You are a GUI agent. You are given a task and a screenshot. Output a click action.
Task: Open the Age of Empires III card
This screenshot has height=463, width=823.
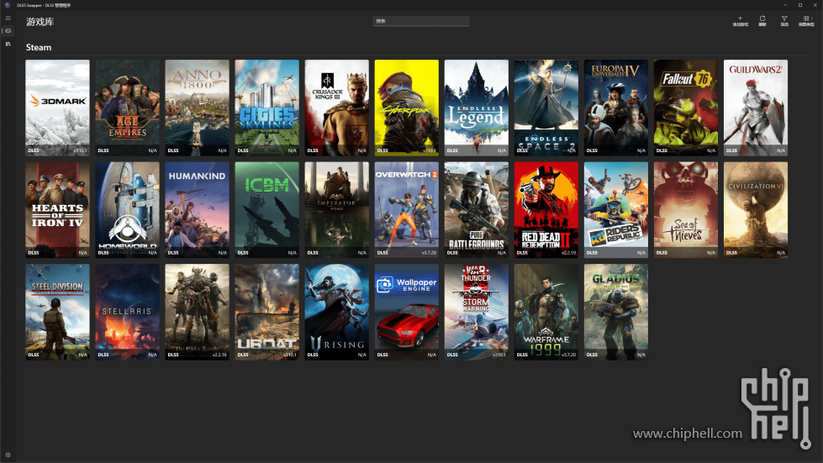coord(127,108)
